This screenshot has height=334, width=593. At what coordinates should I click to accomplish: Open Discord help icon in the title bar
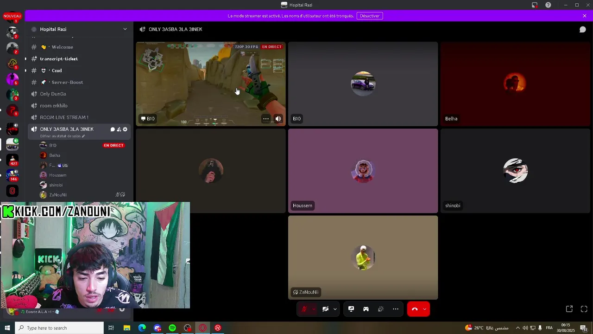coord(548,5)
